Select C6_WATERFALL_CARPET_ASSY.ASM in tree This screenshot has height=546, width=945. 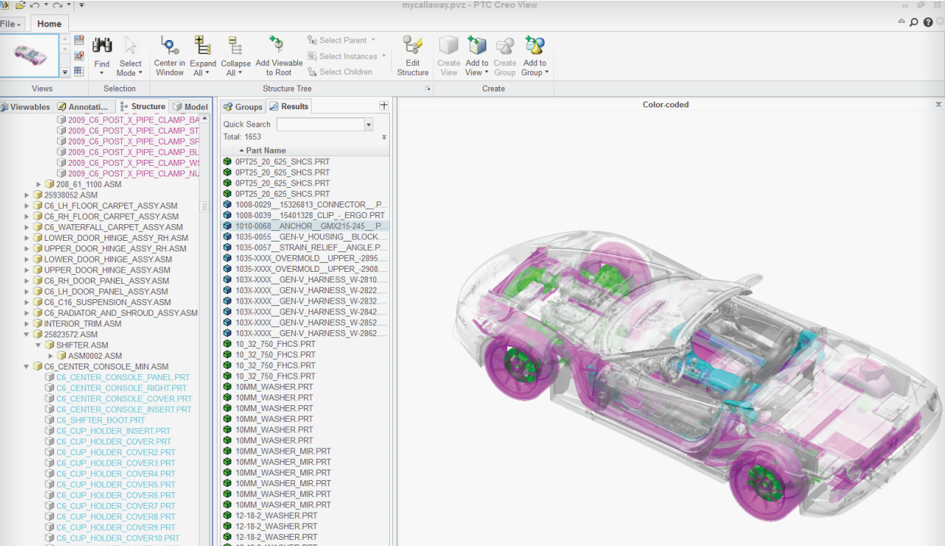113,227
